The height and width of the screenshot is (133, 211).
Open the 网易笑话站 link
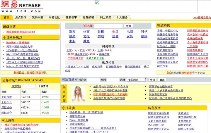point(185,125)
